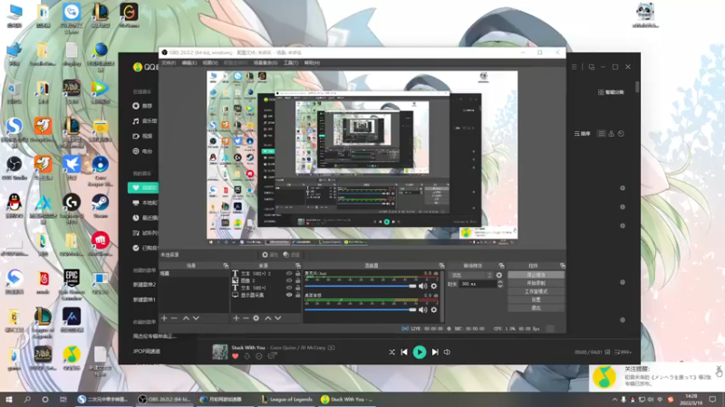
Task: Add a new scene with the plus icon
Action: click(164, 318)
